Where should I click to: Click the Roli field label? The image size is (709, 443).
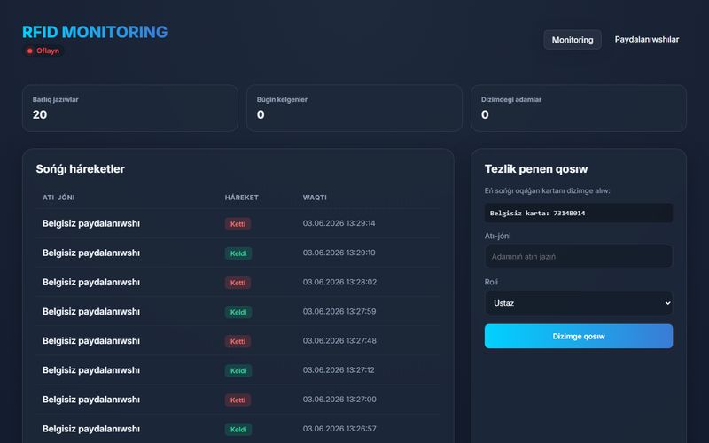pyautogui.click(x=491, y=282)
